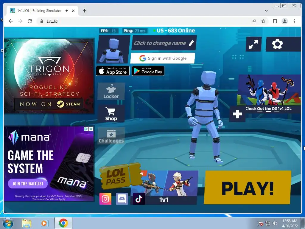This screenshot has height=229, width=305.
Task: Click the FPS counter
Action: 108,31
